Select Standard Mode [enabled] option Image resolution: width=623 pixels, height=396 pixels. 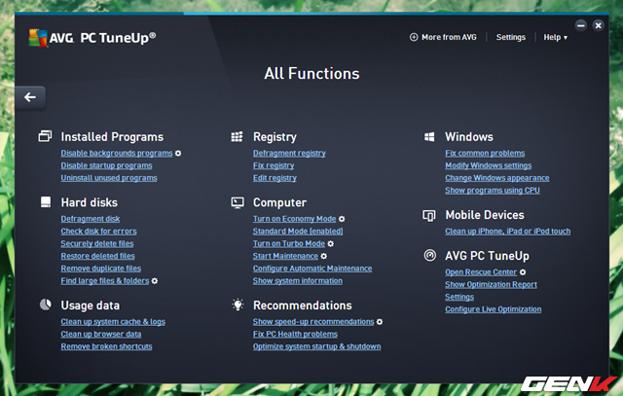click(296, 232)
